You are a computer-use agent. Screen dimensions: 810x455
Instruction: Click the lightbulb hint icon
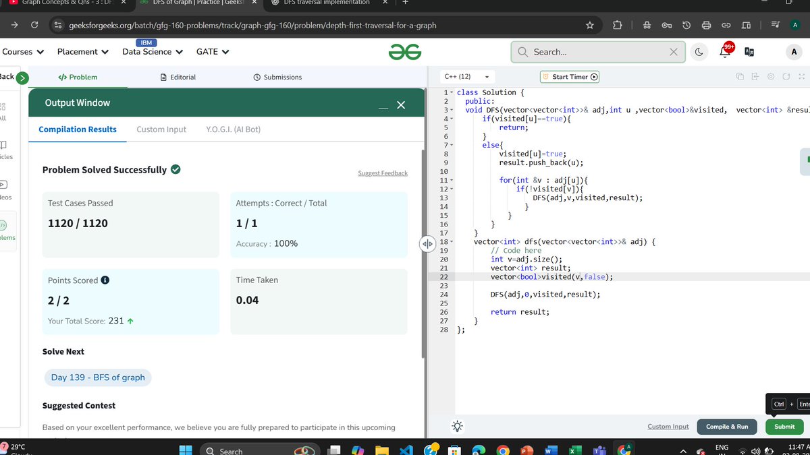coord(458,426)
